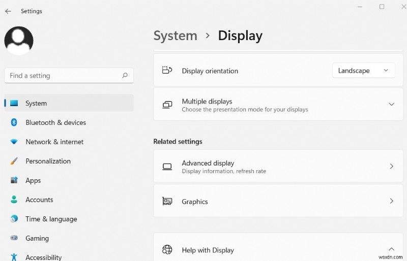Go to Accounts settings

(x=39, y=200)
